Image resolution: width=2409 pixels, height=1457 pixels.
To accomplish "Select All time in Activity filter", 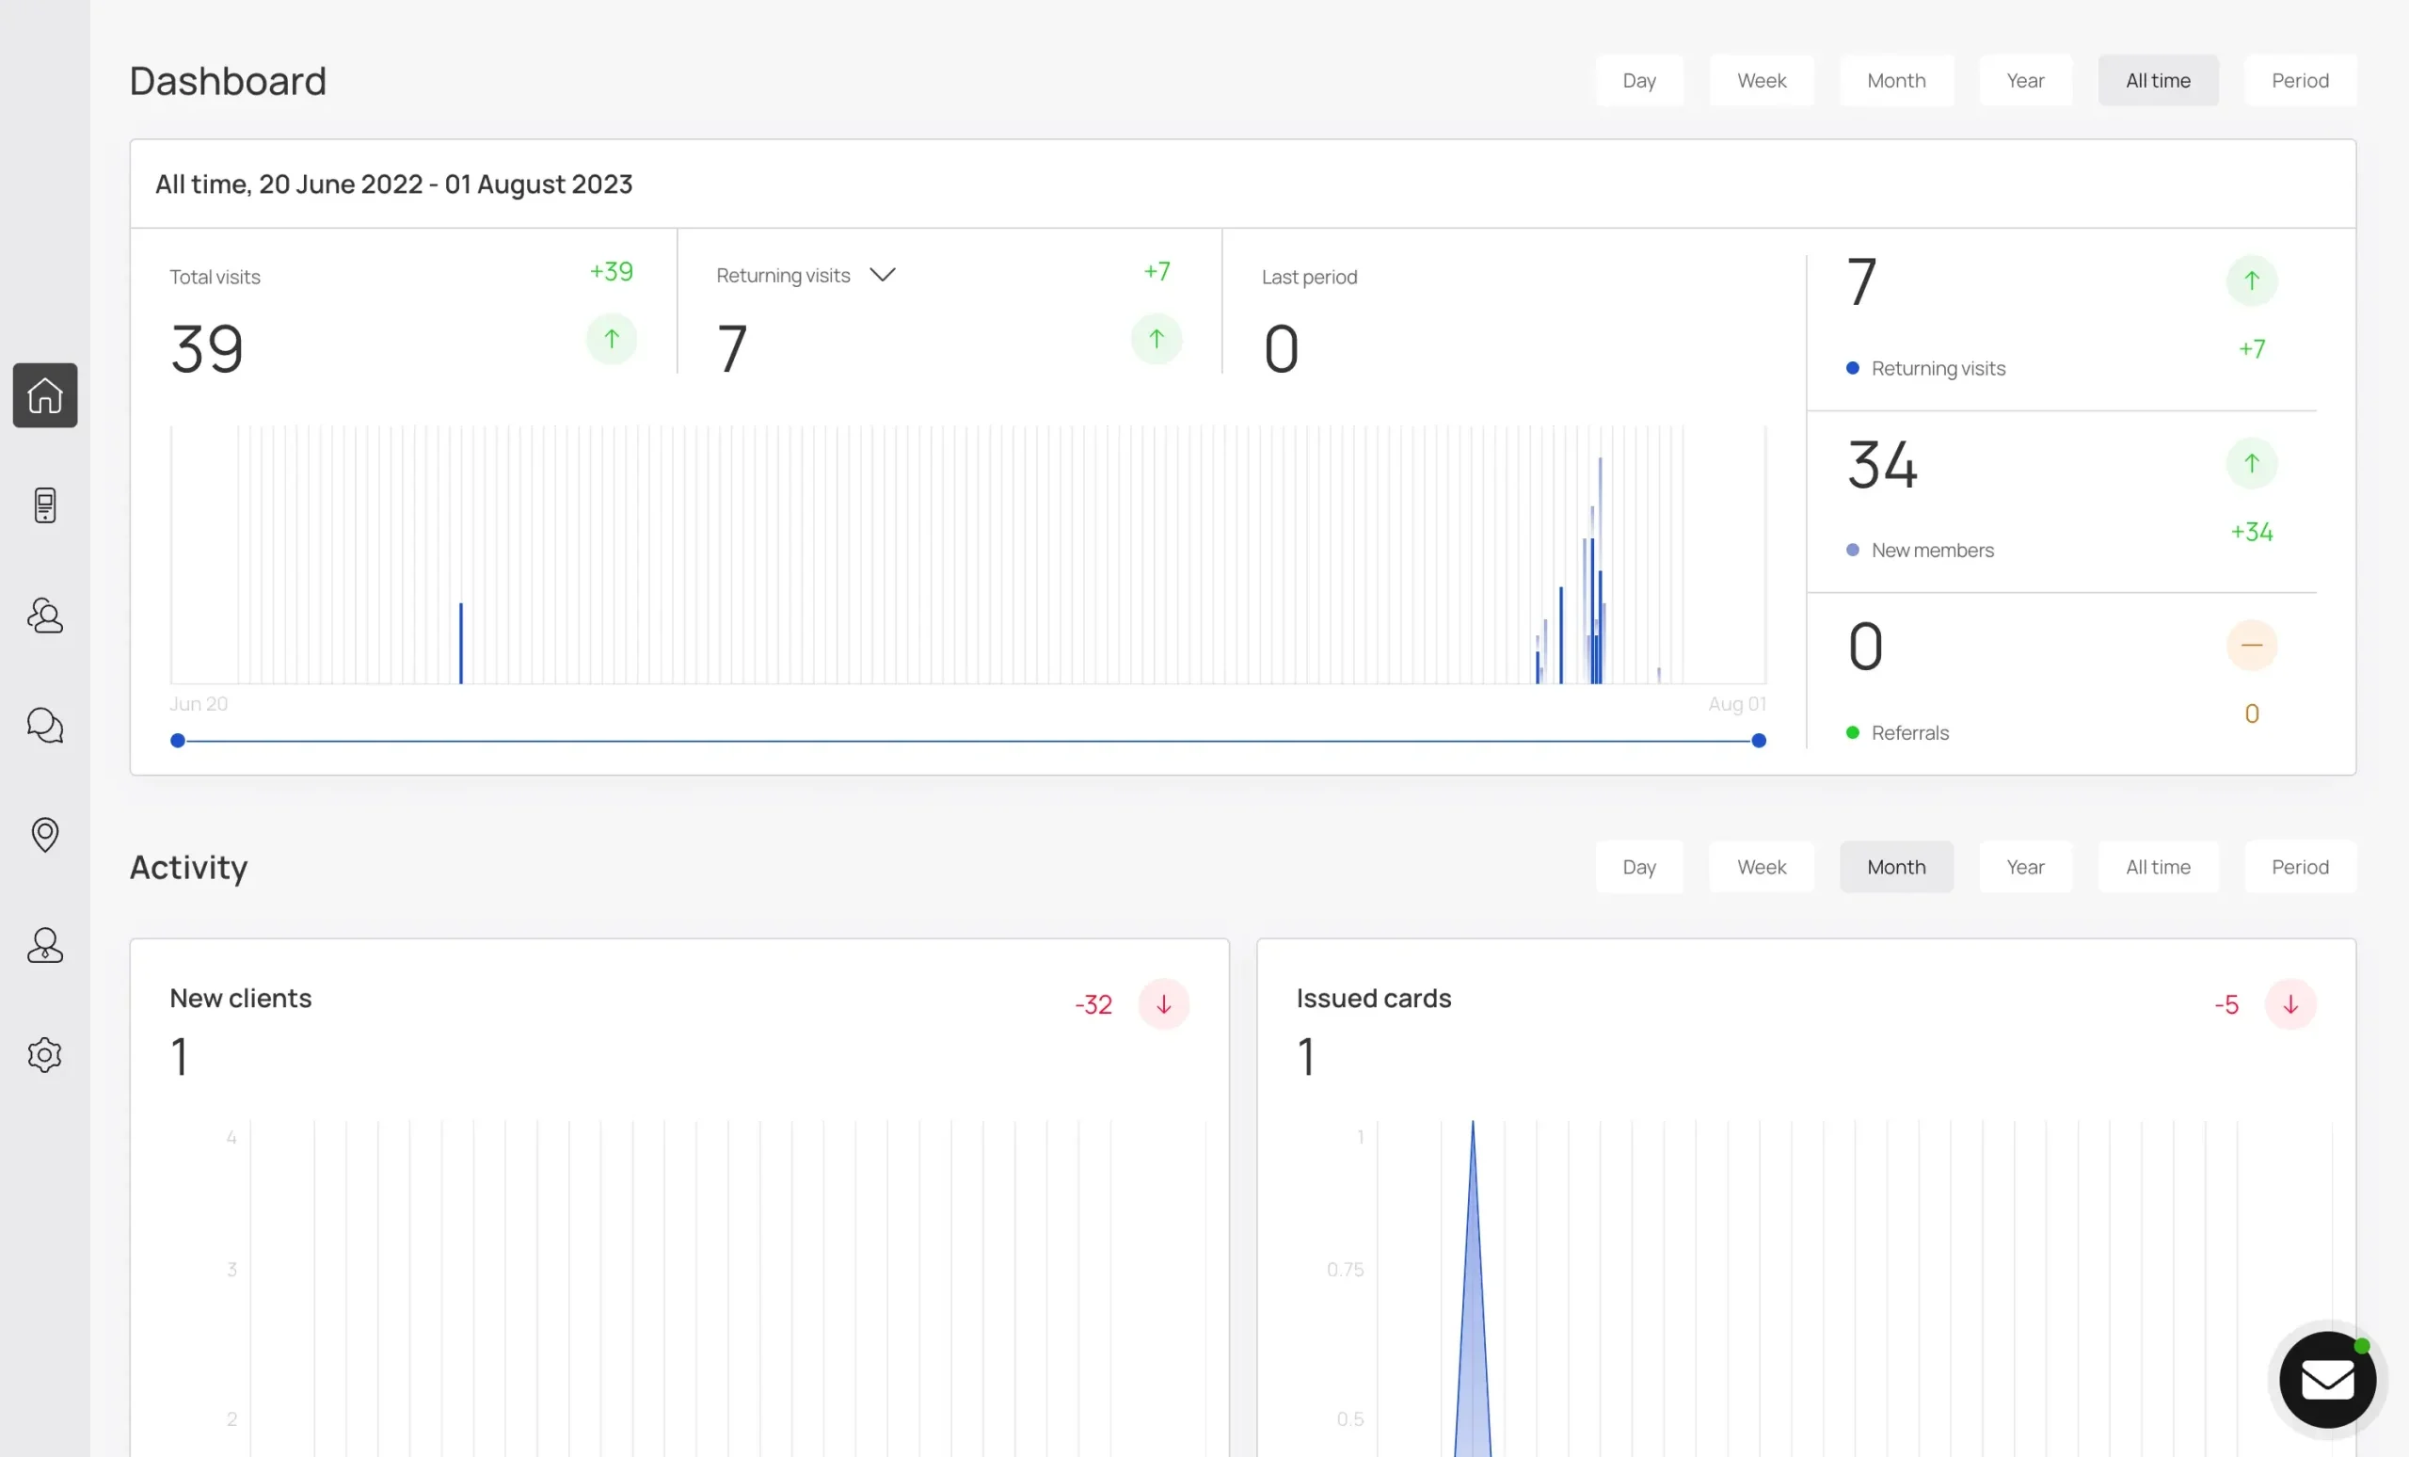I will (2158, 866).
